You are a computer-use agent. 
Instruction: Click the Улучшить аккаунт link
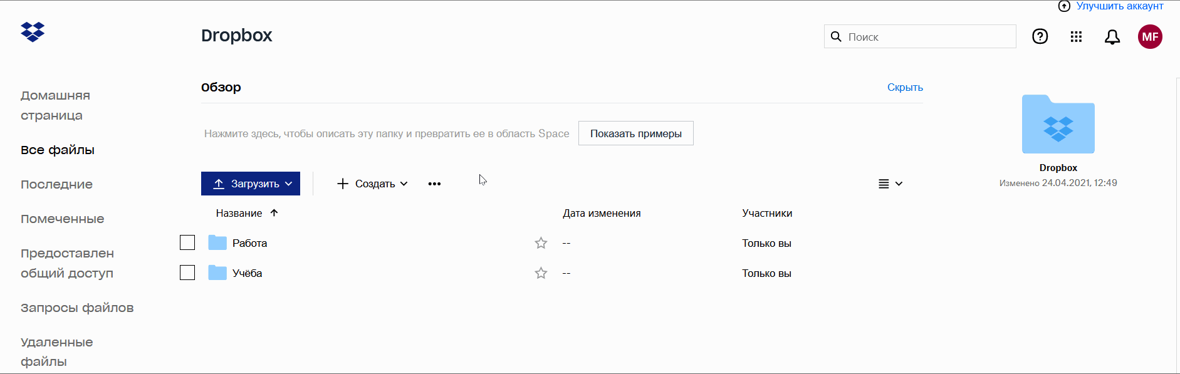click(1119, 6)
